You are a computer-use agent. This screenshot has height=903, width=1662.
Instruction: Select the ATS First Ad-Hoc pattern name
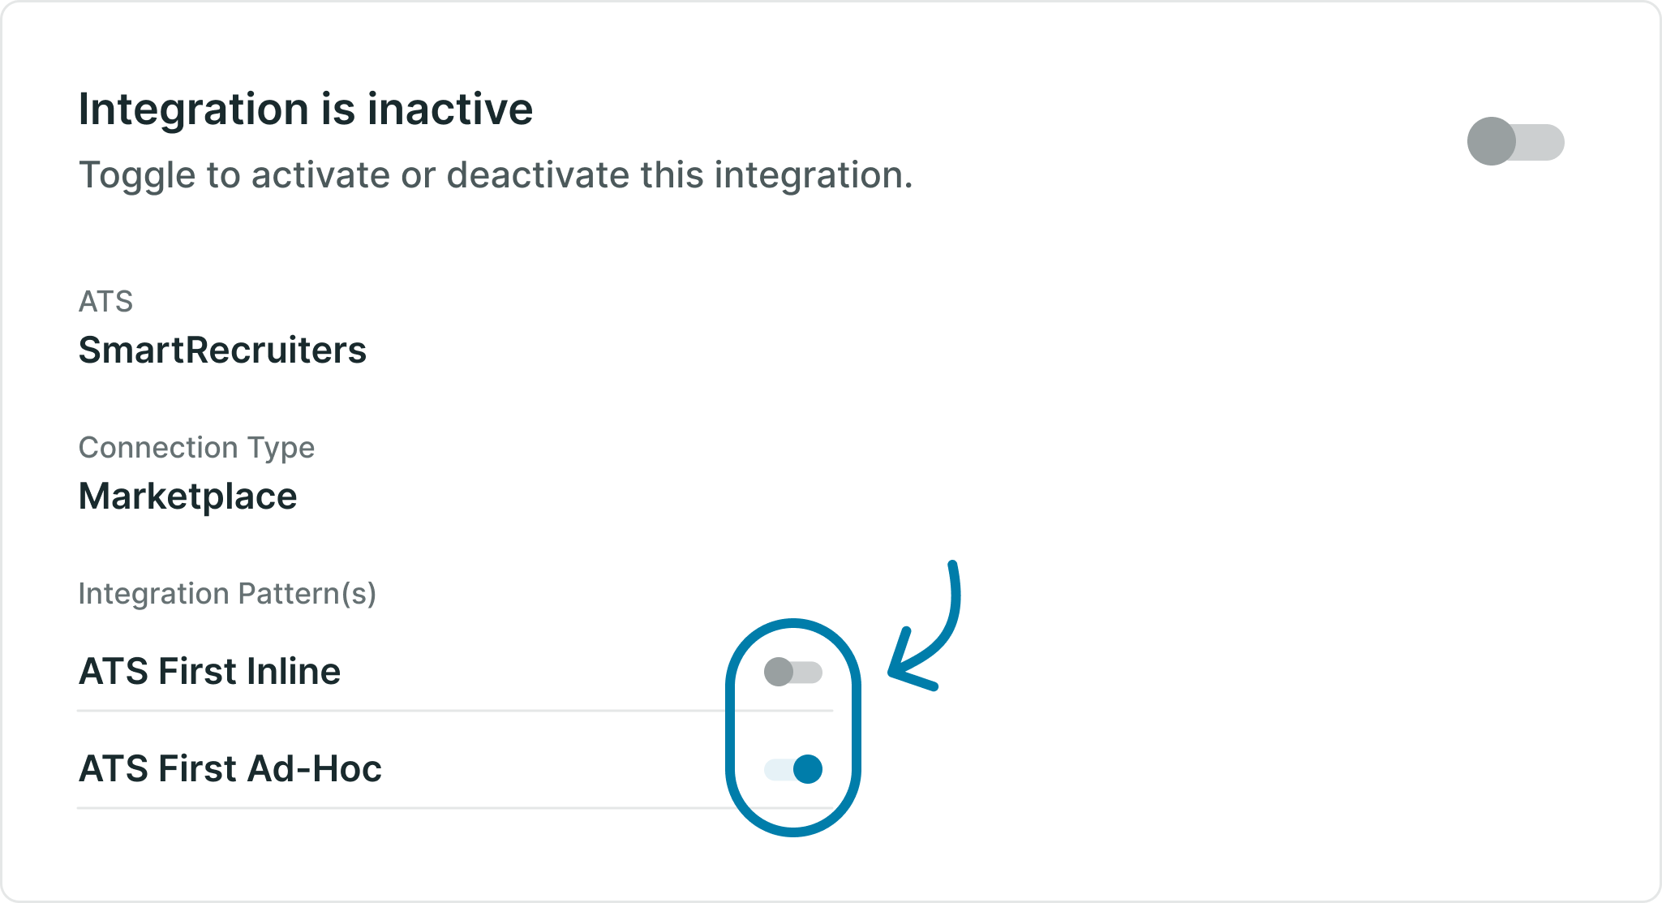(230, 769)
